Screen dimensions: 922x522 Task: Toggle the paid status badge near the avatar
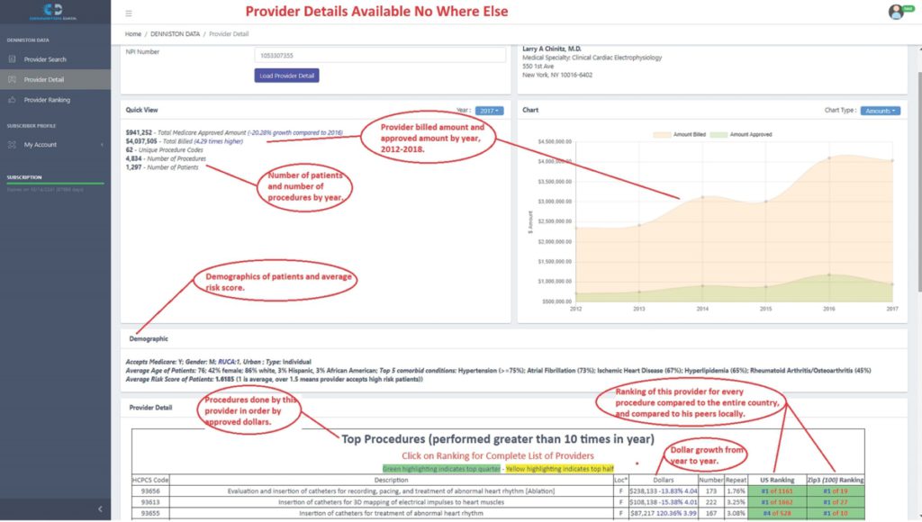[x=909, y=8]
